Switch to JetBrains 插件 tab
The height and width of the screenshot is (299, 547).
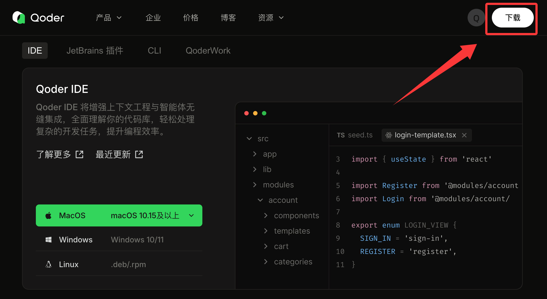95,51
